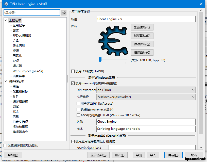Open 调试器 settings page

[17, 66]
